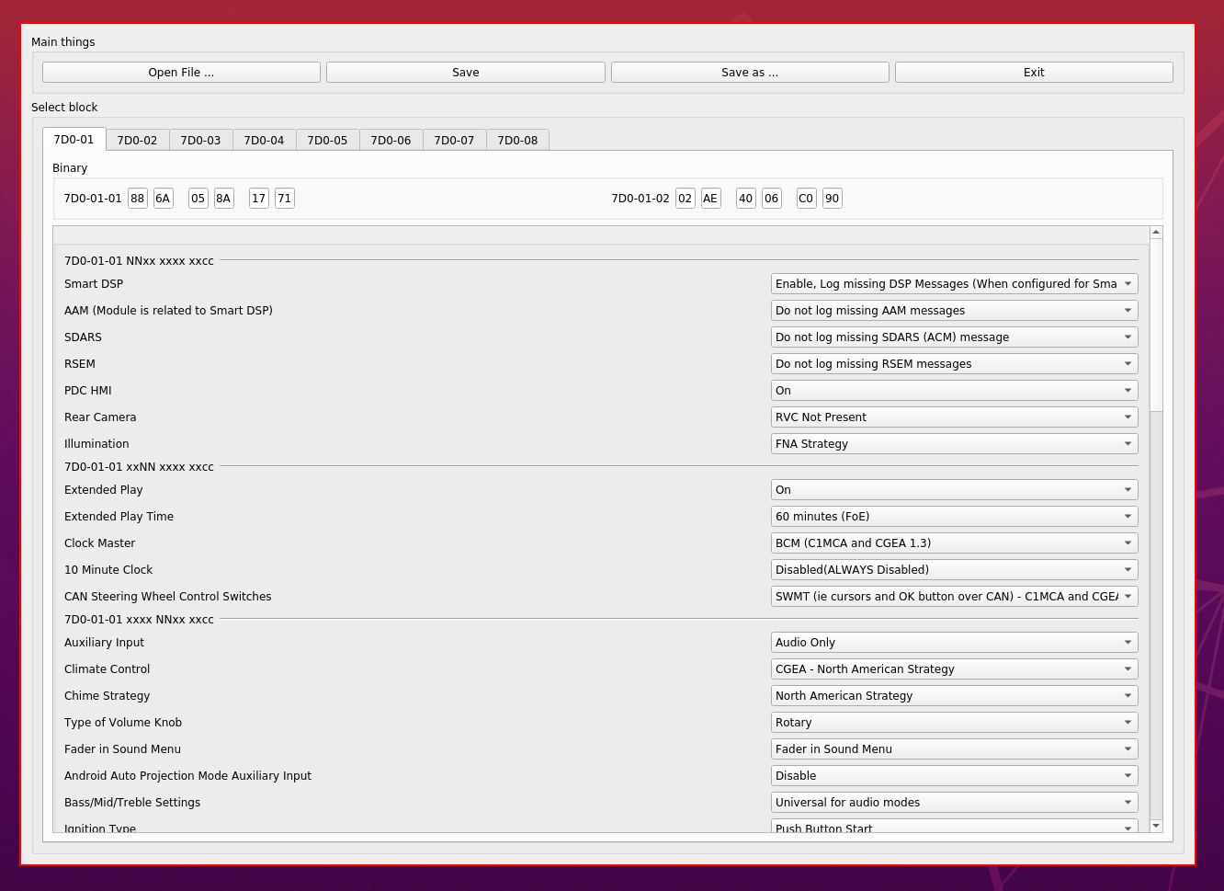Click the Climate Control label

(x=107, y=669)
